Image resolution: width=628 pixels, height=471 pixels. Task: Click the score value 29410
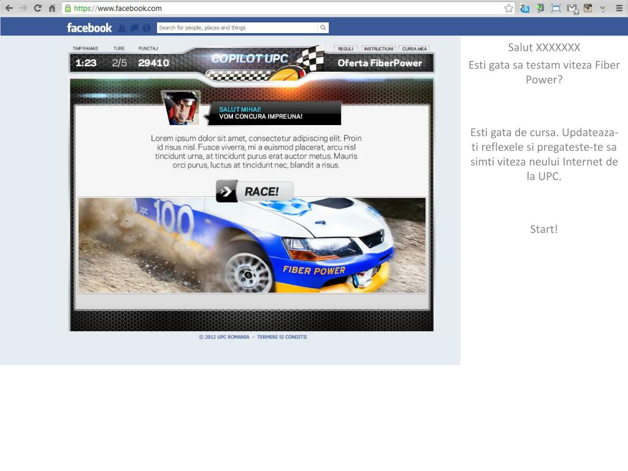(153, 63)
